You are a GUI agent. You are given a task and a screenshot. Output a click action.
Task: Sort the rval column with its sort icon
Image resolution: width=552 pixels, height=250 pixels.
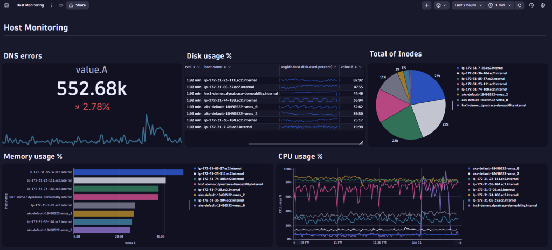point(194,67)
